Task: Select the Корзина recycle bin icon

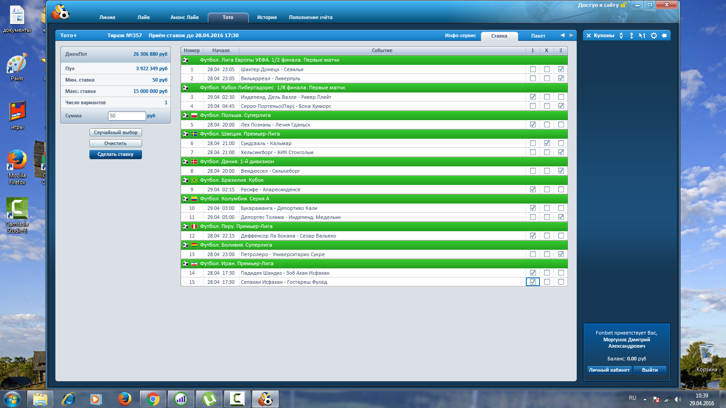Action: 706,358
